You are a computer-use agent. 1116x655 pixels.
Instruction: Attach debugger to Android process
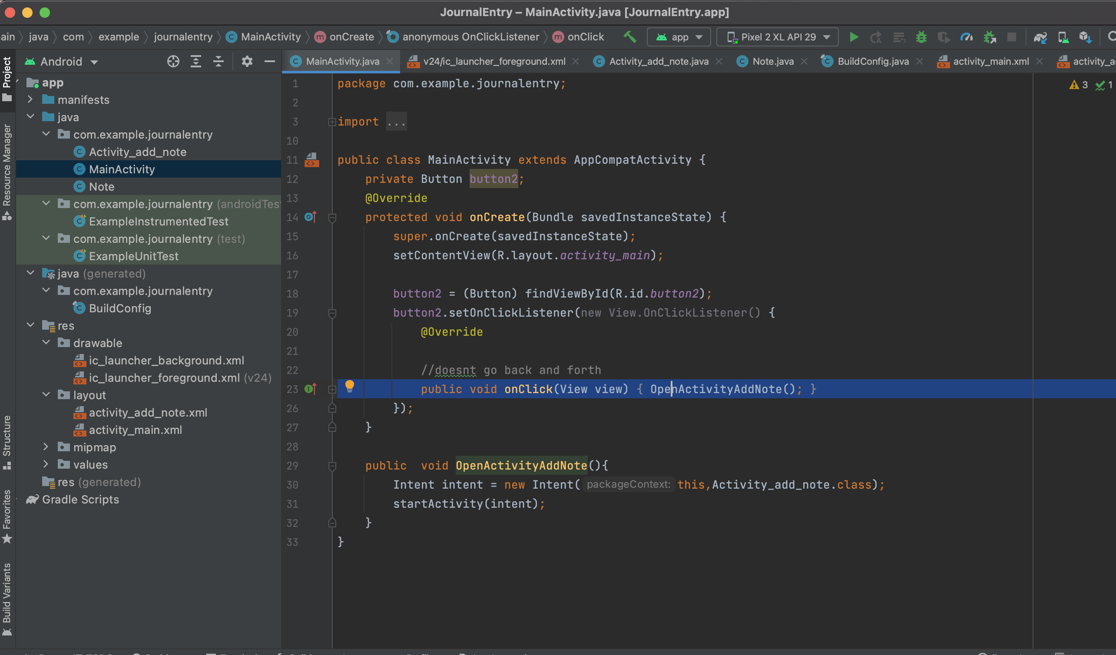click(x=989, y=37)
